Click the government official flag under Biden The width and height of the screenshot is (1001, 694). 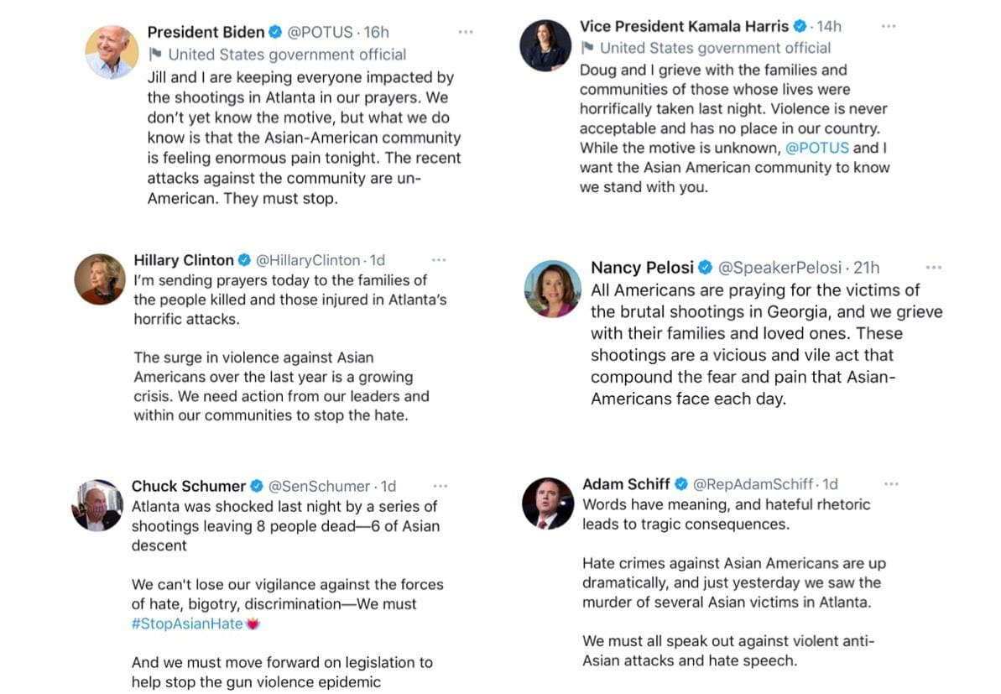[154, 55]
